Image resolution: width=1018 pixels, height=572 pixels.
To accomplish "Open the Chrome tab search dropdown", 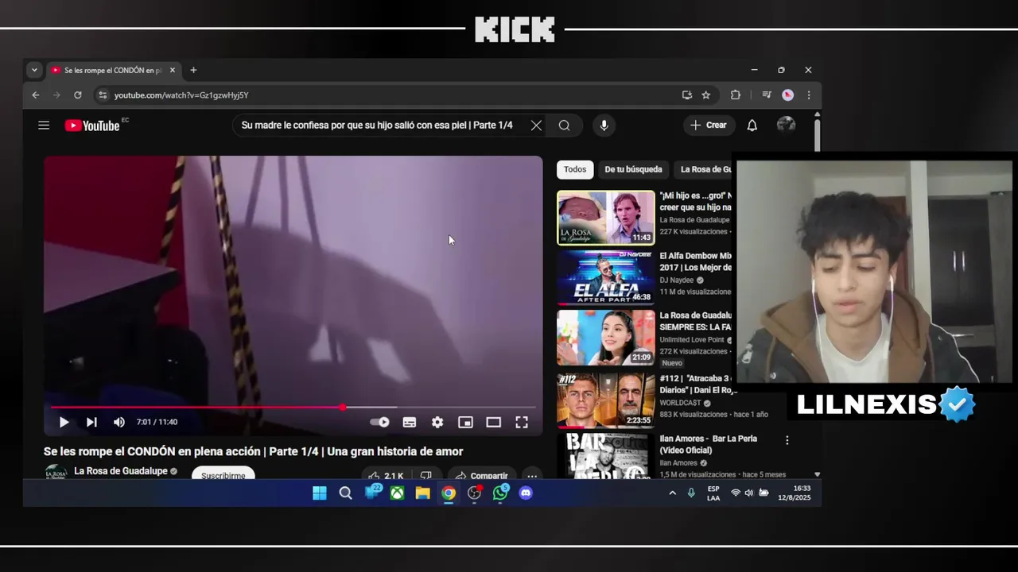I will coord(34,70).
